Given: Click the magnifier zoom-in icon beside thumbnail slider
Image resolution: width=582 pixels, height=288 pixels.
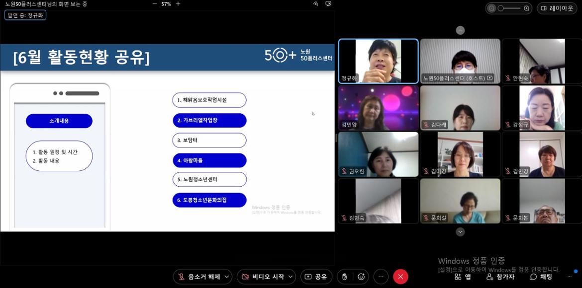Looking at the screenshot, I should (x=527, y=8).
